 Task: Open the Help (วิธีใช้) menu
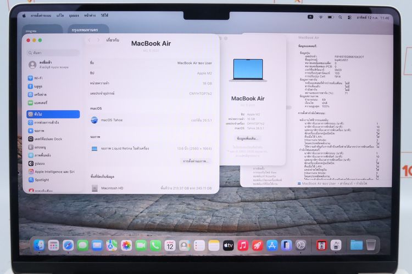104,16
